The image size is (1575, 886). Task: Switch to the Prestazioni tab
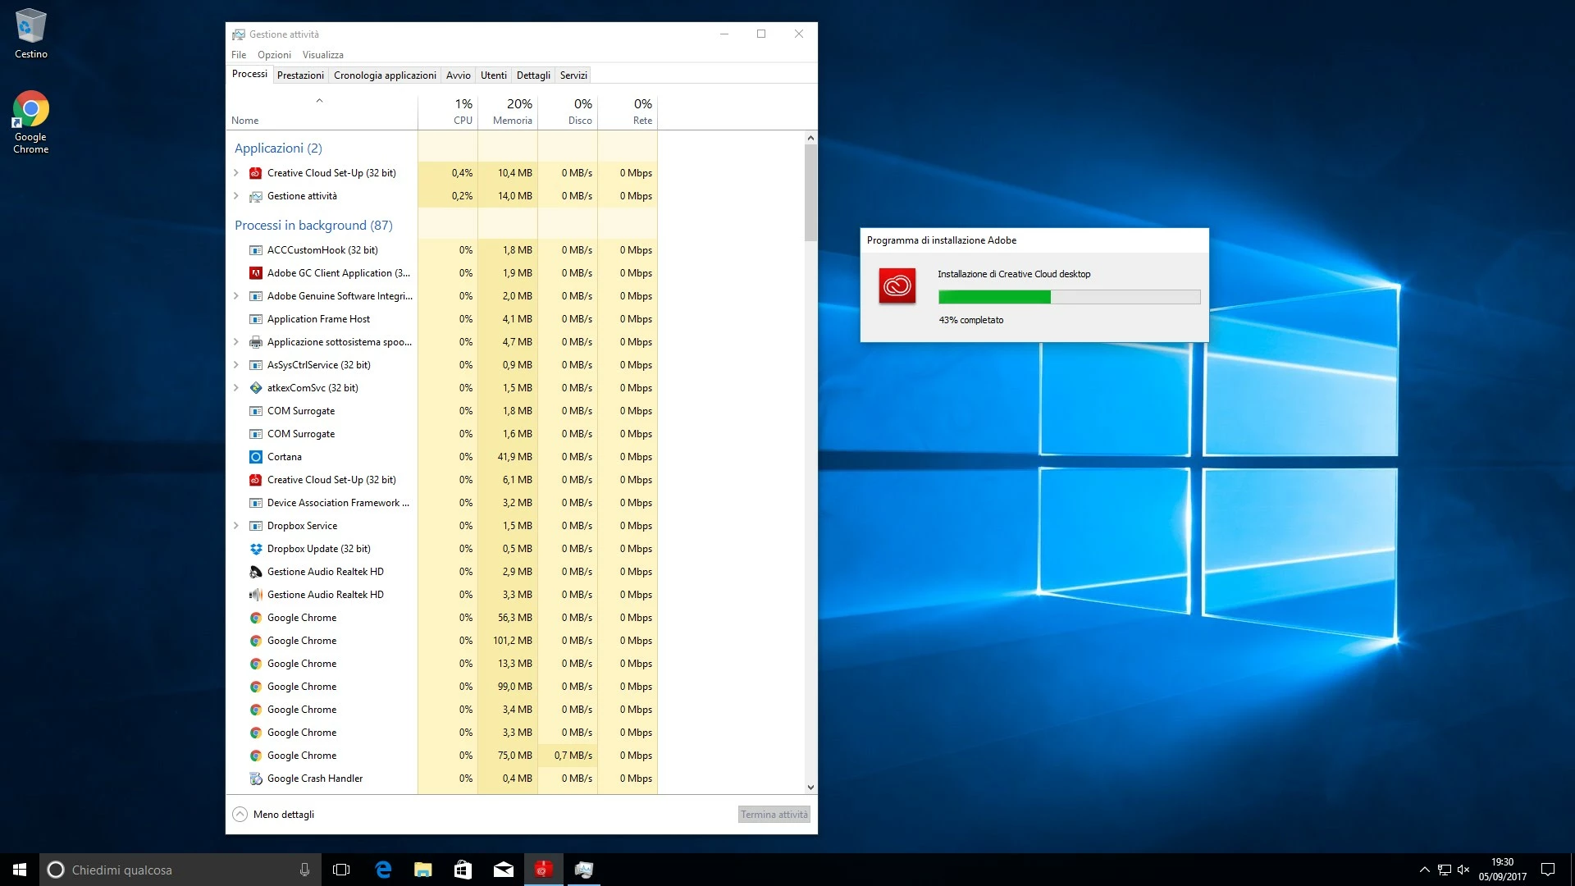pos(300,75)
